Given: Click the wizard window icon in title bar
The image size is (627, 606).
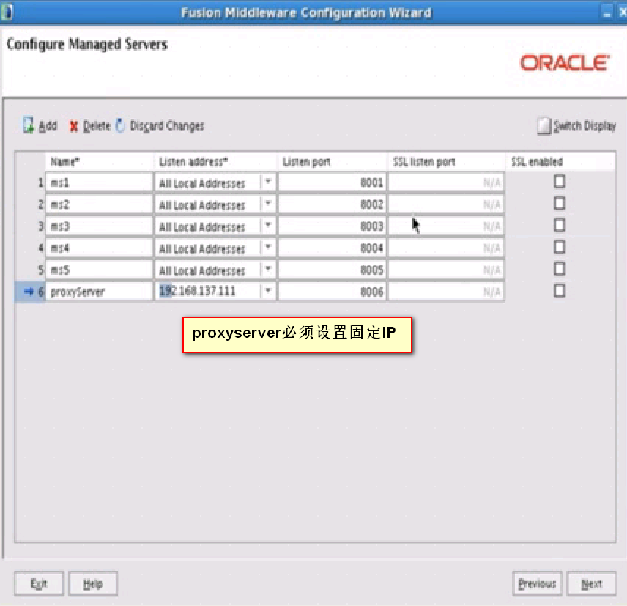Looking at the screenshot, I should [7, 12].
